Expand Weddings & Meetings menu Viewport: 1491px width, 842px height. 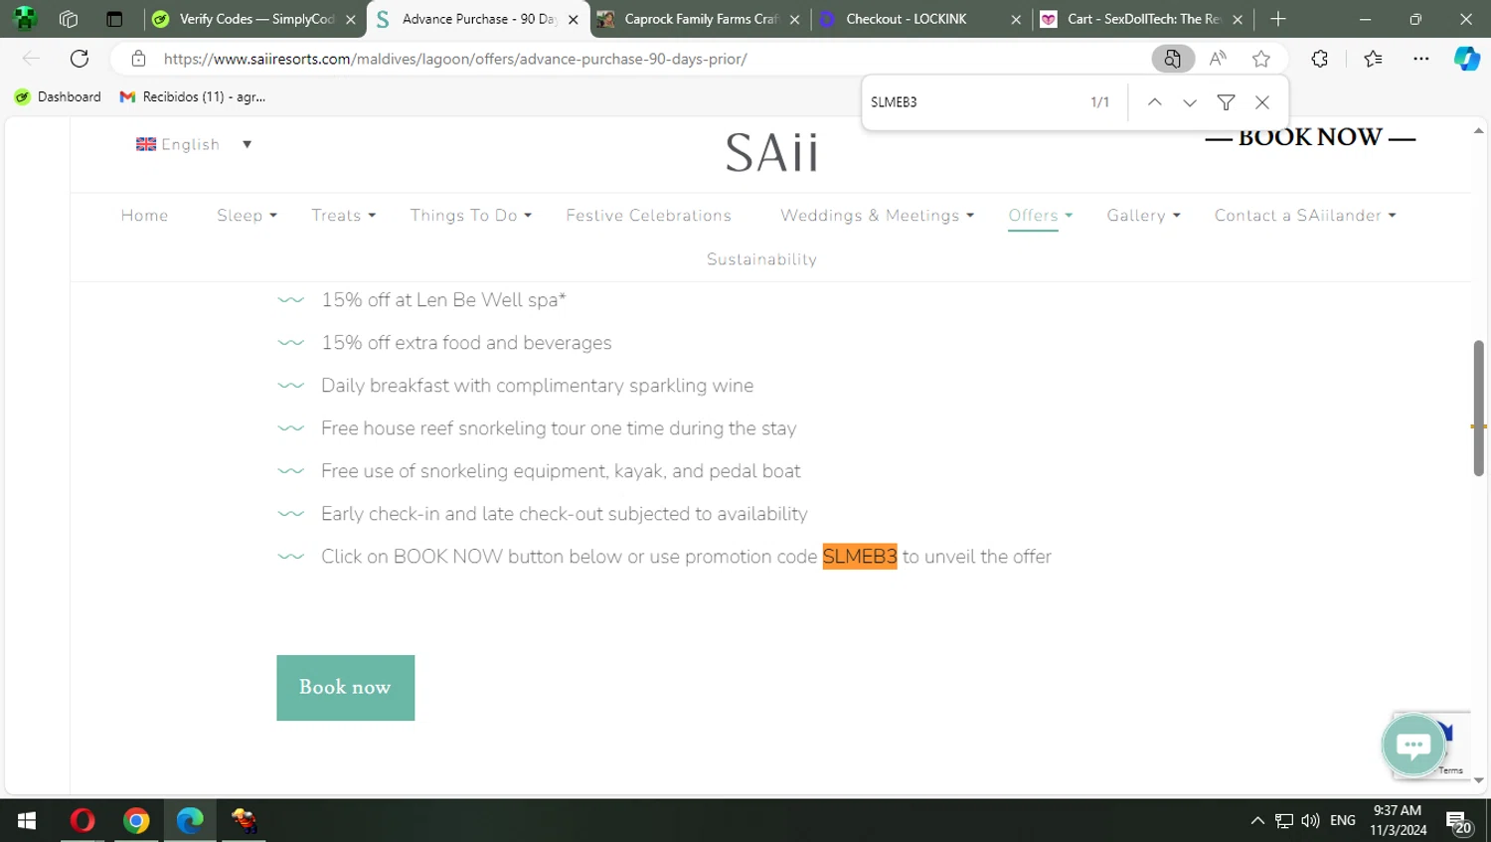click(x=877, y=216)
